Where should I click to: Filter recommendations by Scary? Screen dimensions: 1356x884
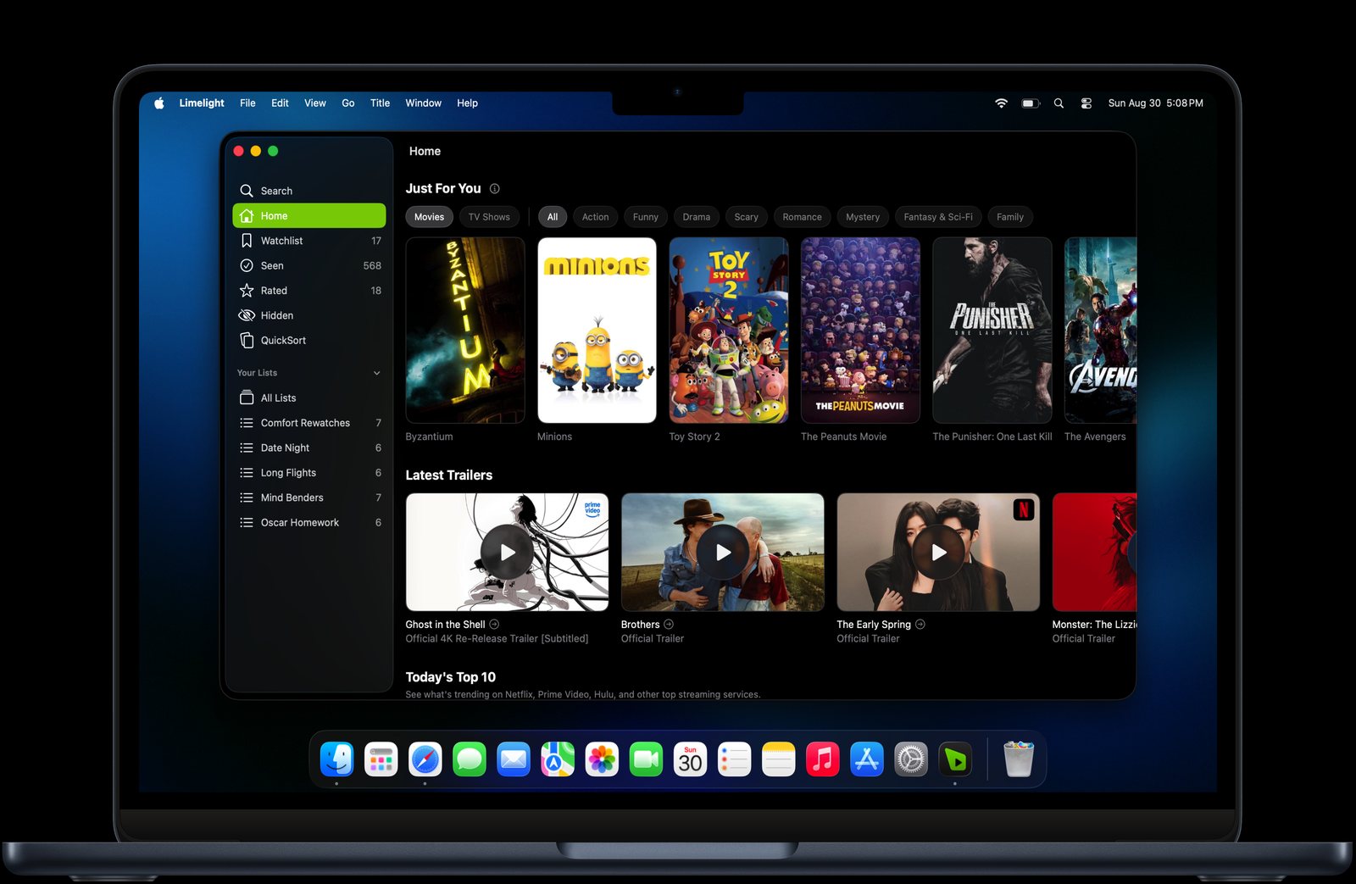point(747,217)
